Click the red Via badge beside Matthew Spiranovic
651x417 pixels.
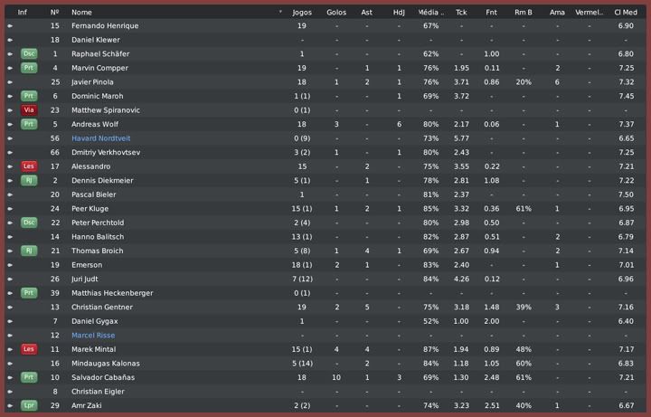tap(29, 110)
